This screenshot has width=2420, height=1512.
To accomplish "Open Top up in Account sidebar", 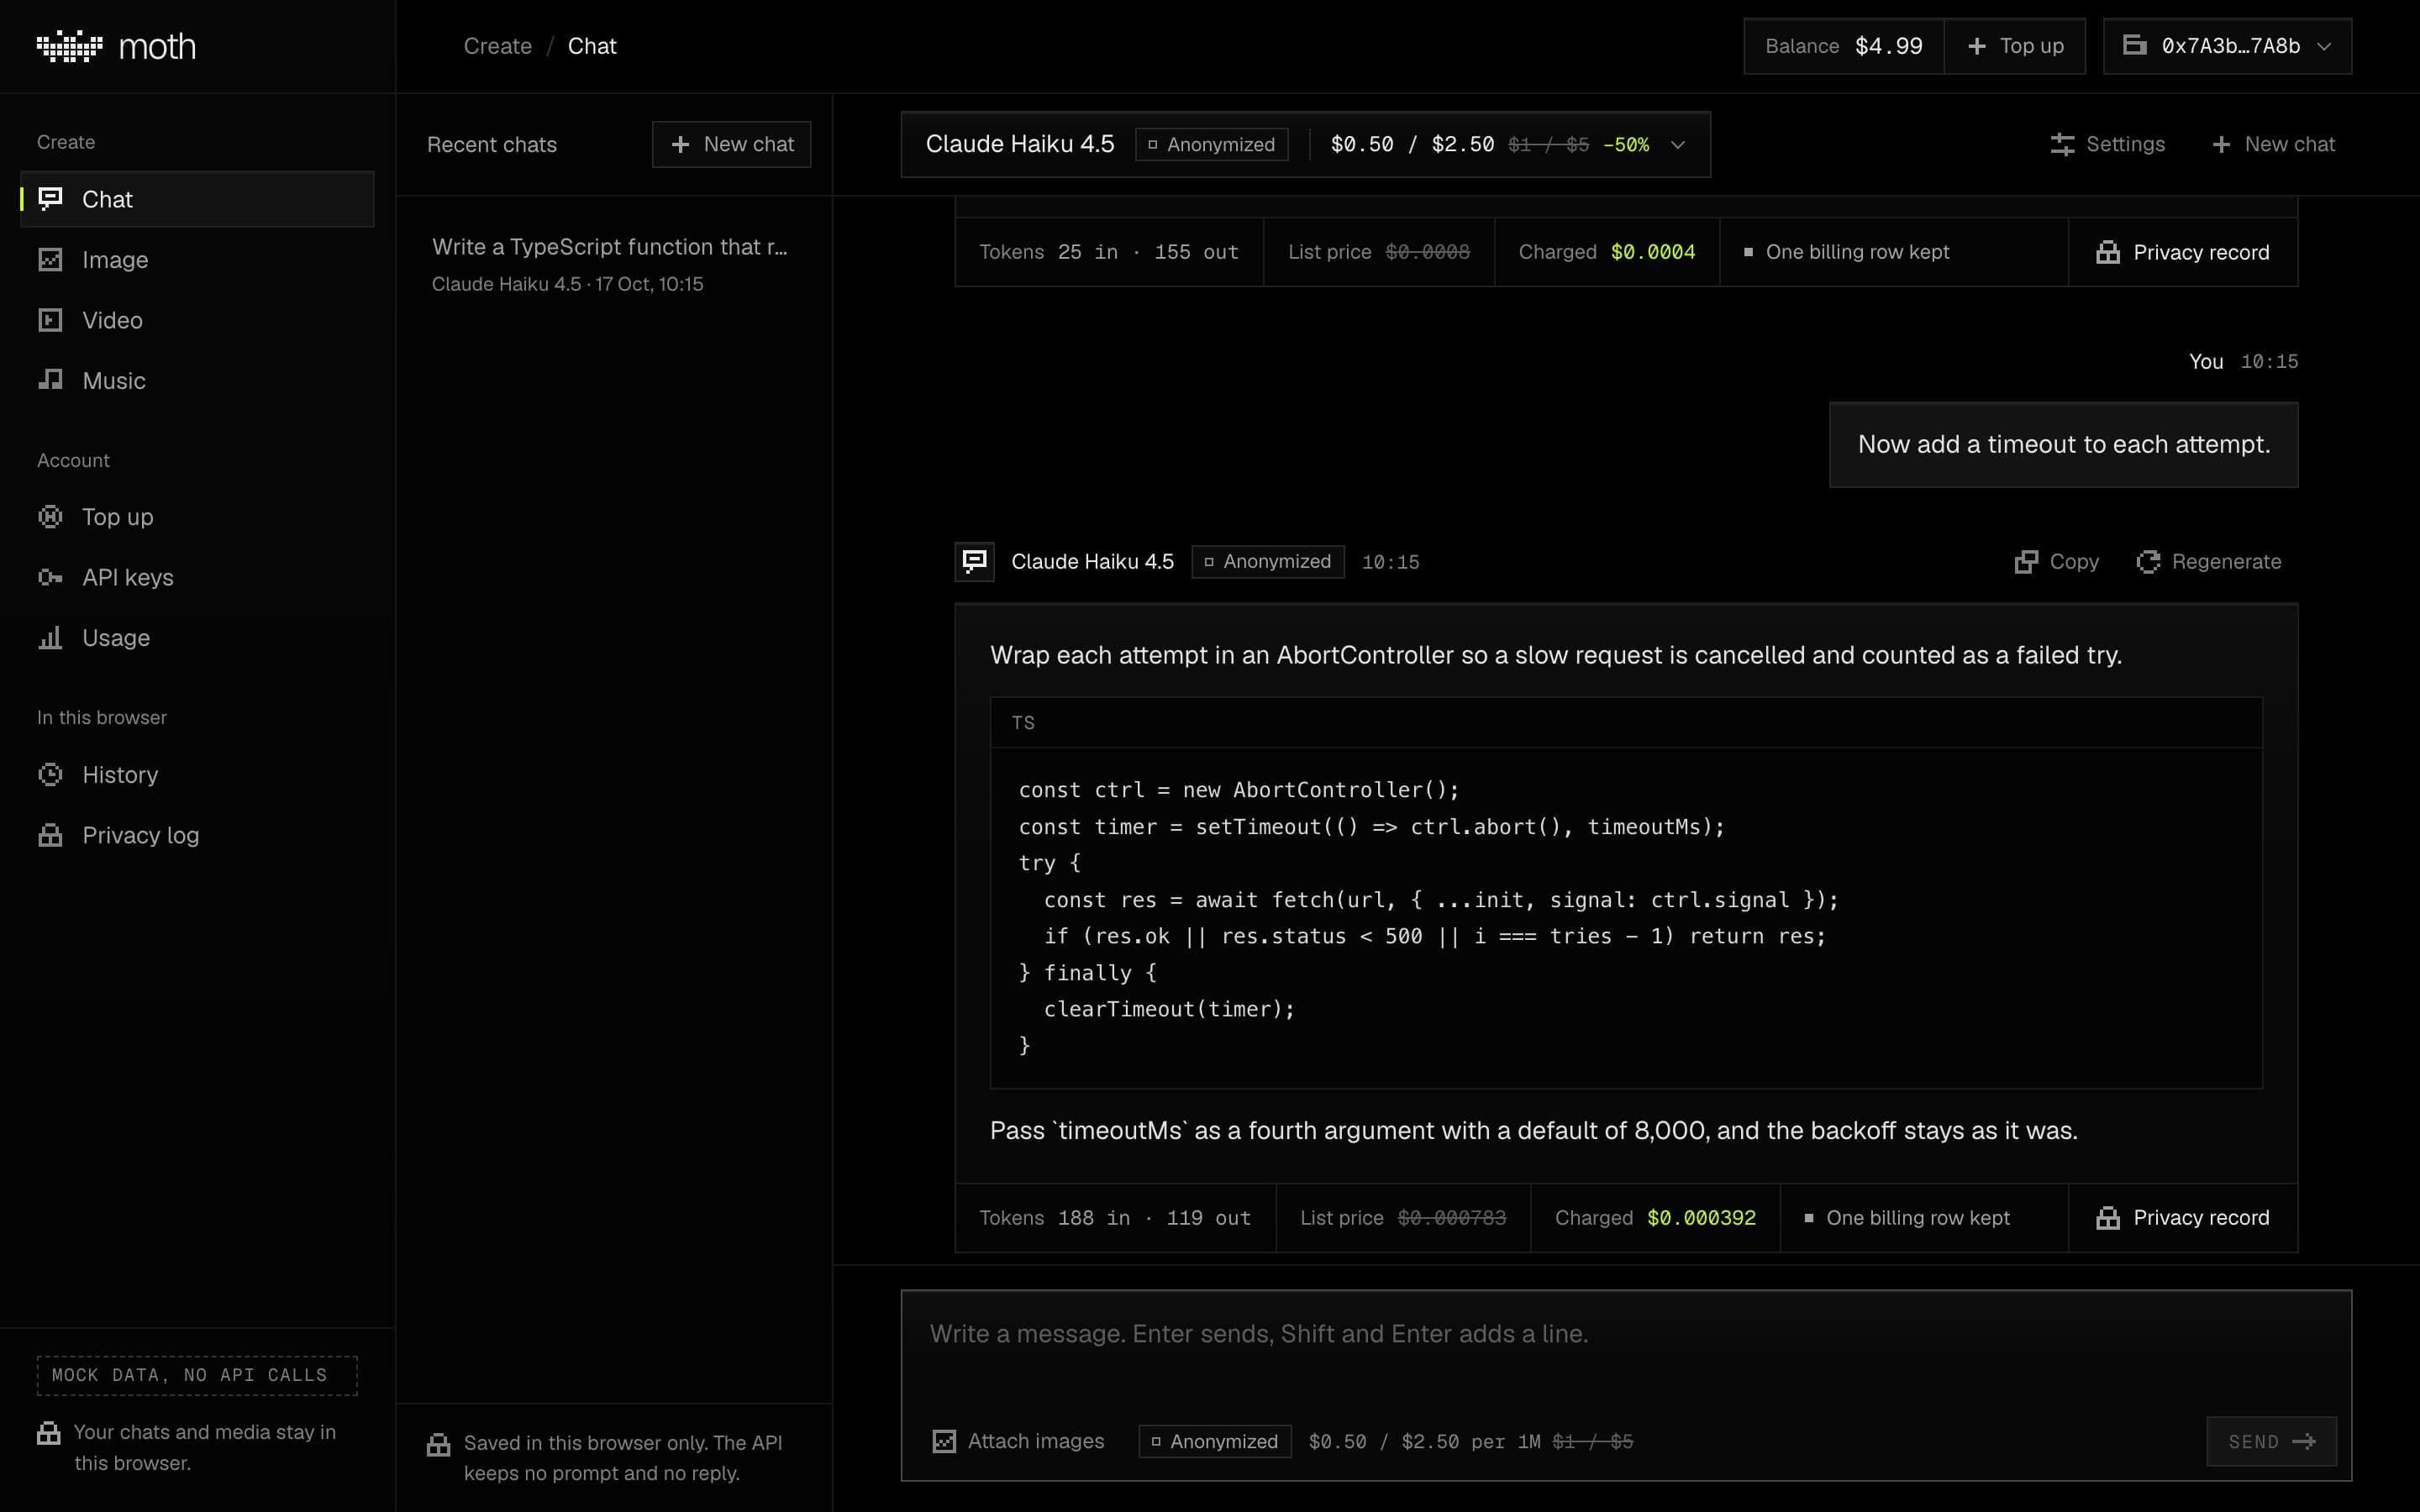I will tap(197, 517).
